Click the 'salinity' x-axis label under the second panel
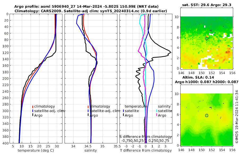239x154 pixels. click(91, 150)
